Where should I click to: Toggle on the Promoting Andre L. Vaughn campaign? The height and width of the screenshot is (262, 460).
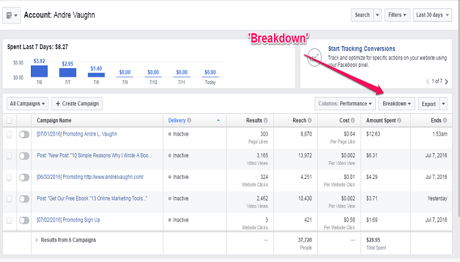(x=24, y=134)
